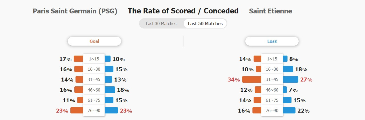
Task: Click the orange 17% bar for Goal 1~15
Action: click(78, 59)
